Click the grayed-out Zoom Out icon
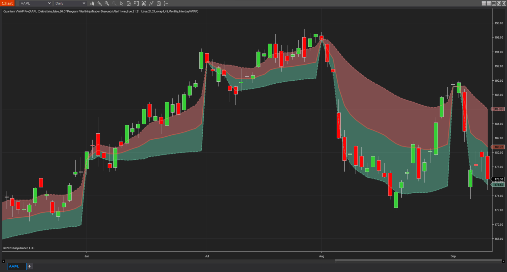The image size is (507, 272). 114,3
